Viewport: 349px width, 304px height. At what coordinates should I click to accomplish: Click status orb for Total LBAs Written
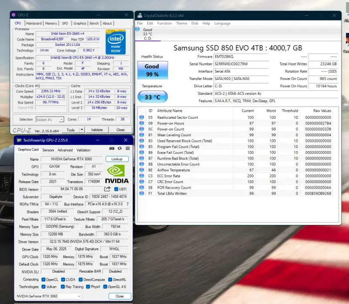point(141,193)
